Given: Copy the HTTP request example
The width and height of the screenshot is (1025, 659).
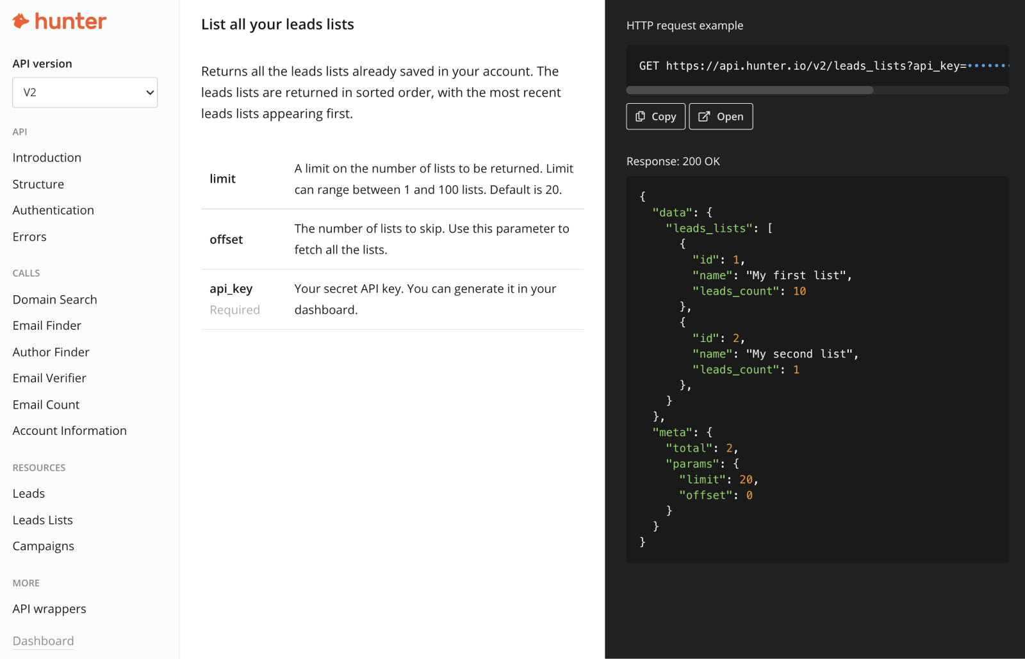Looking at the screenshot, I should click(x=655, y=116).
